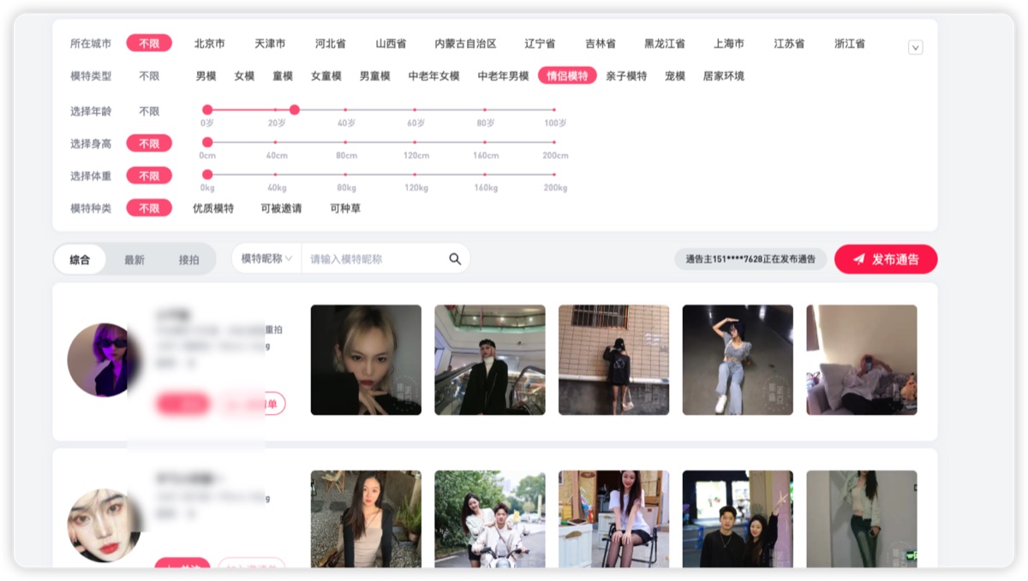
Task: Open the 模特昵称 search type dropdown
Action: click(266, 258)
